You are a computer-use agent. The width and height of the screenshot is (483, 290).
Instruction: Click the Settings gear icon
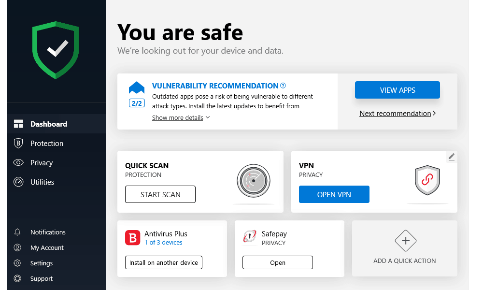(17, 263)
